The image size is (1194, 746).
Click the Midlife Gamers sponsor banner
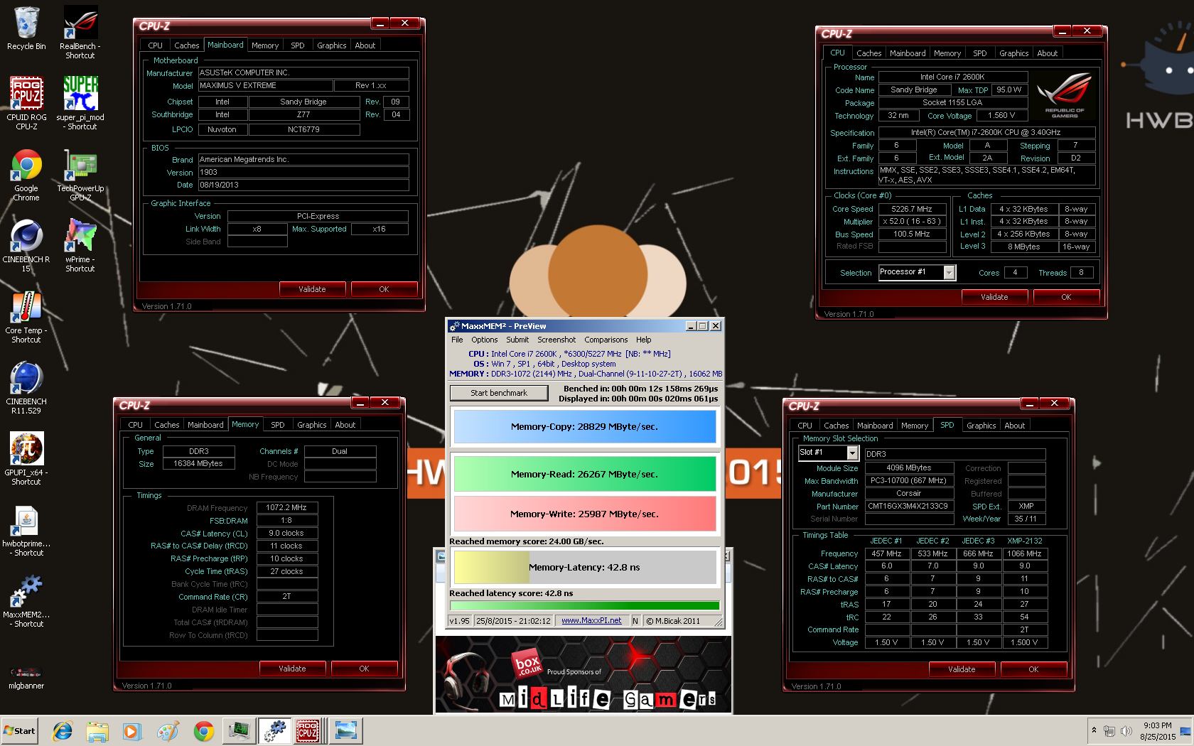pos(583,675)
